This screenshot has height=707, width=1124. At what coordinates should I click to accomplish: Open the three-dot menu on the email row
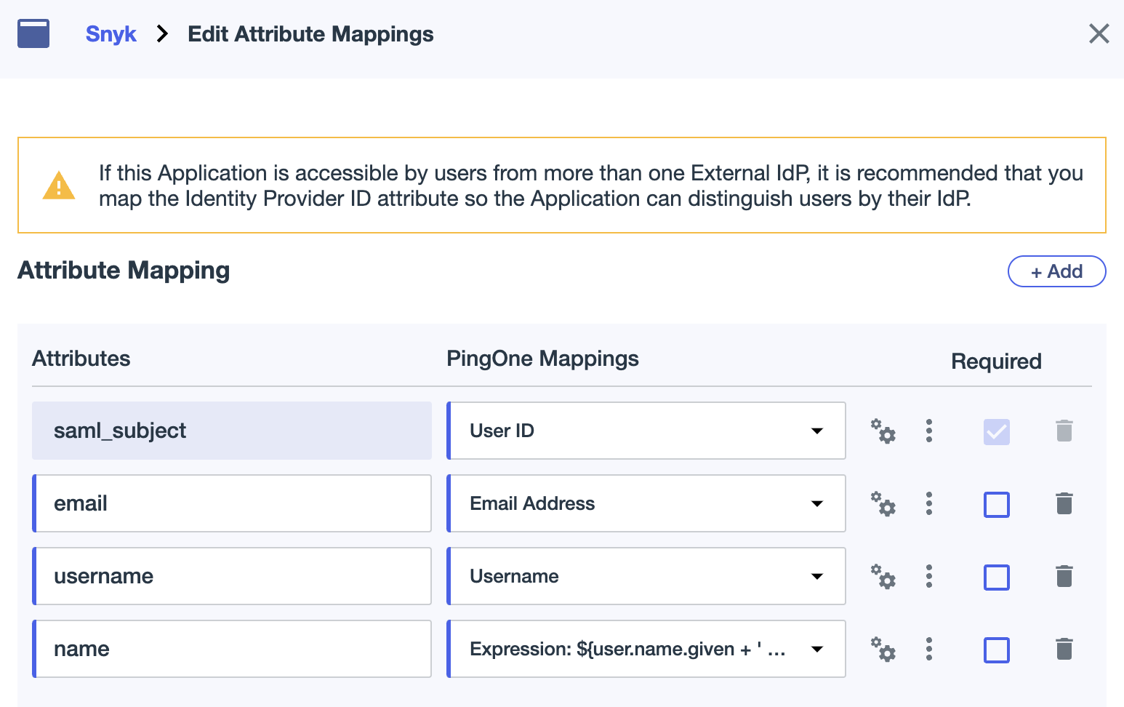[929, 503]
